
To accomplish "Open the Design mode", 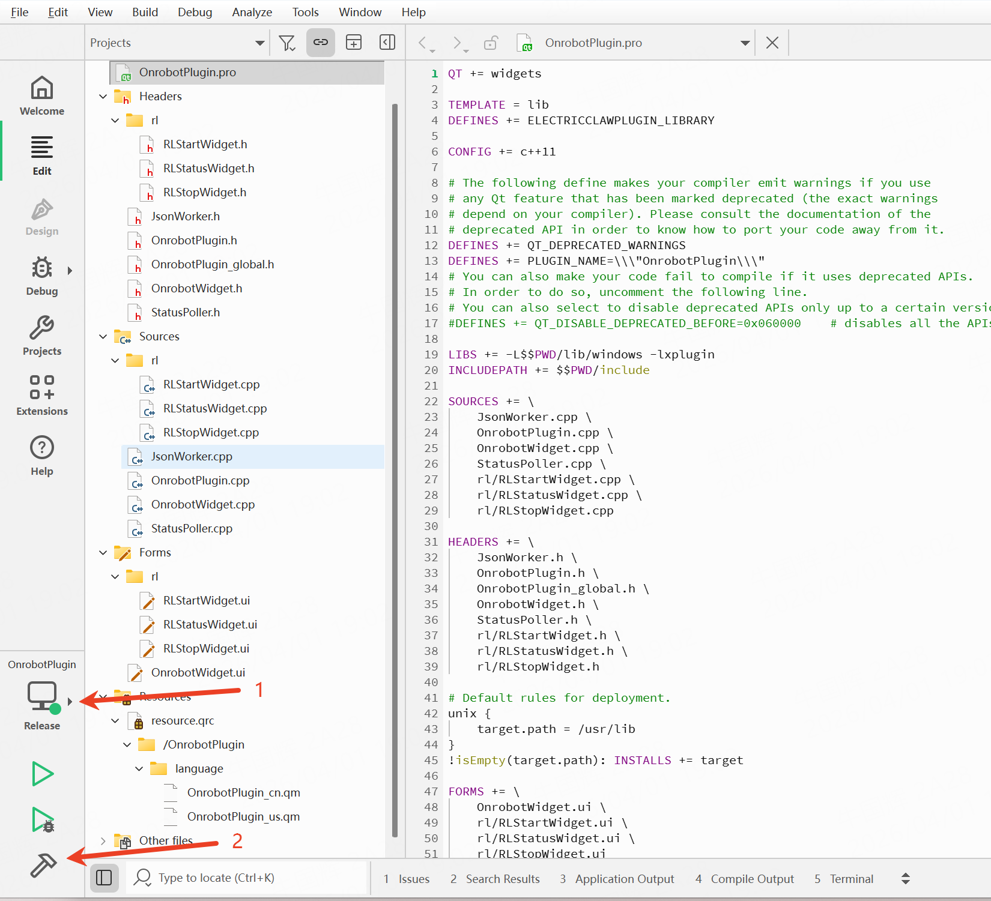I will click(41, 216).
